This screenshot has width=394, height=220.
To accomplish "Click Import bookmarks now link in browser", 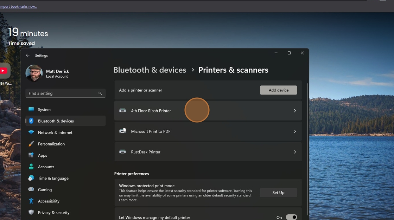I will [19, 7].
